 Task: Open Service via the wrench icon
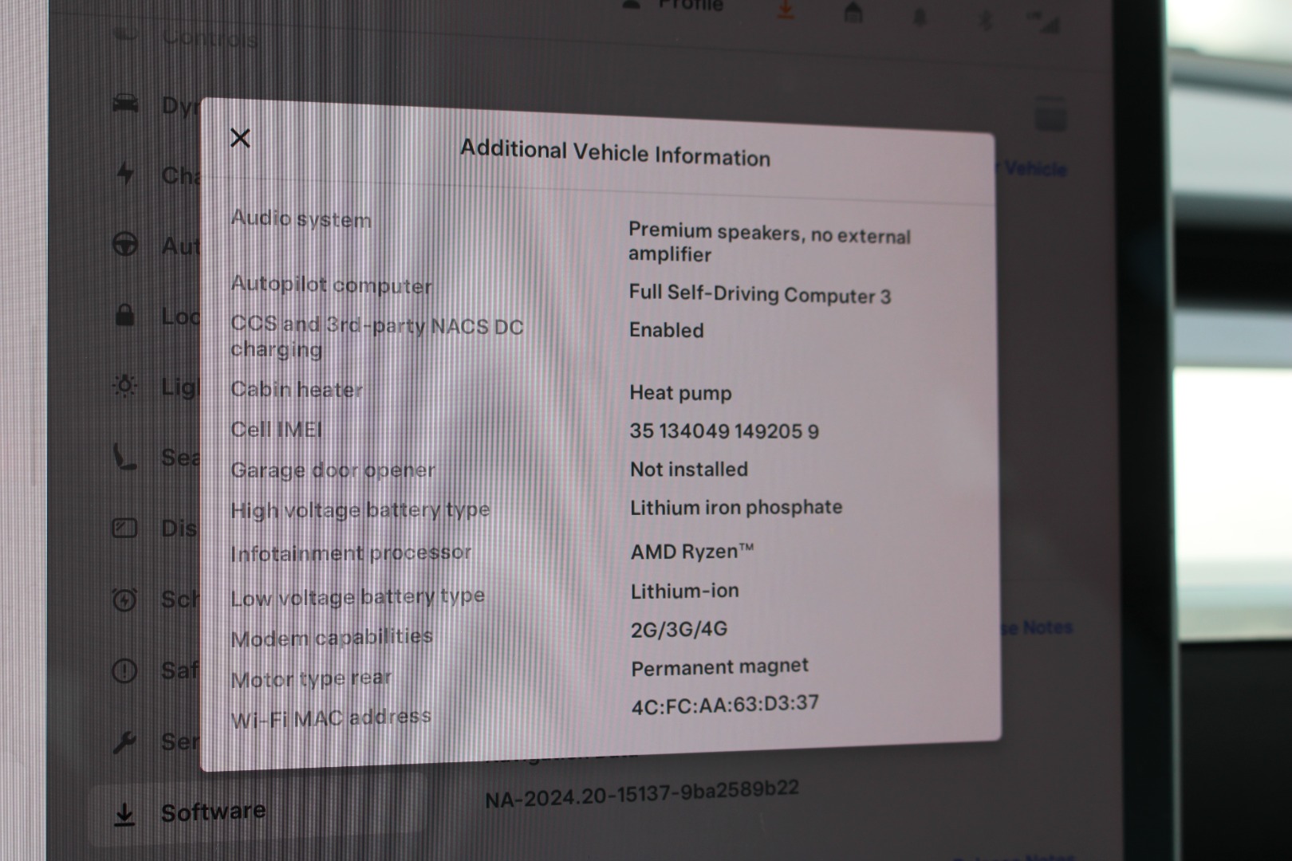coord(124,741)
